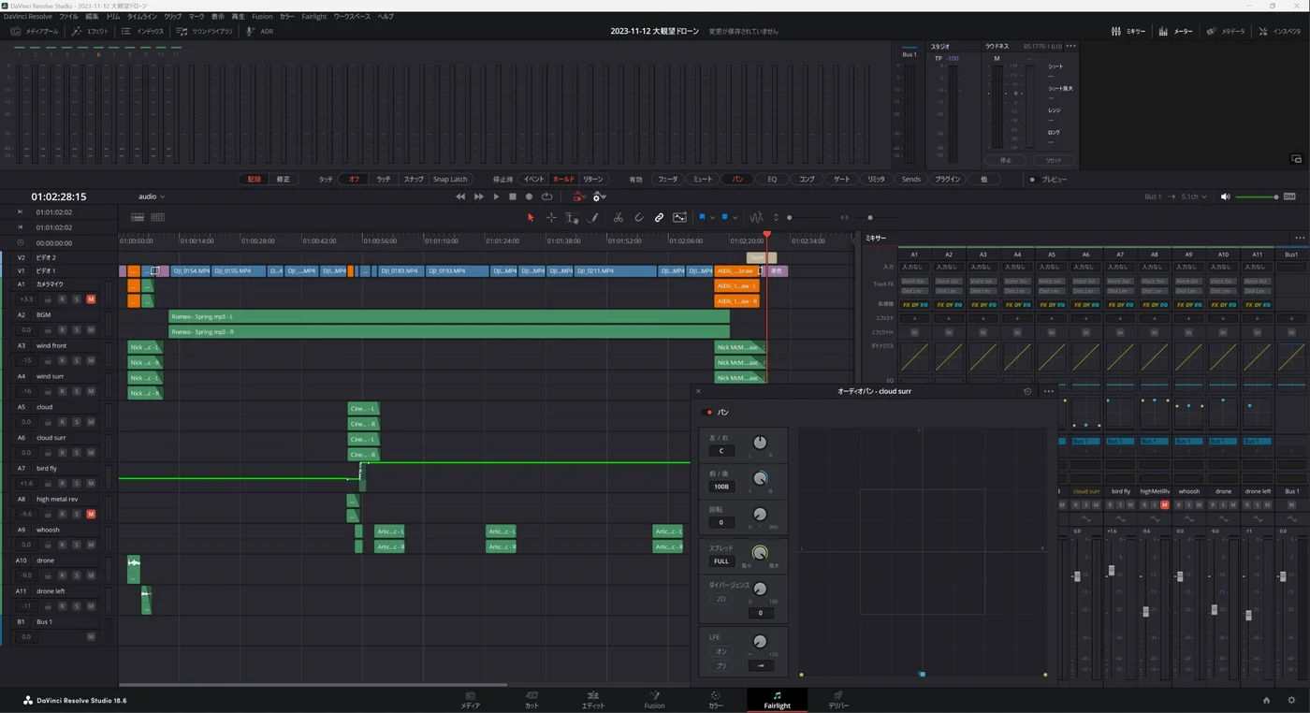Image resolution: width=1310 pixels, height=713 pixels.
Task: Open the ワークスペース menu
Action: click(353, 17)
